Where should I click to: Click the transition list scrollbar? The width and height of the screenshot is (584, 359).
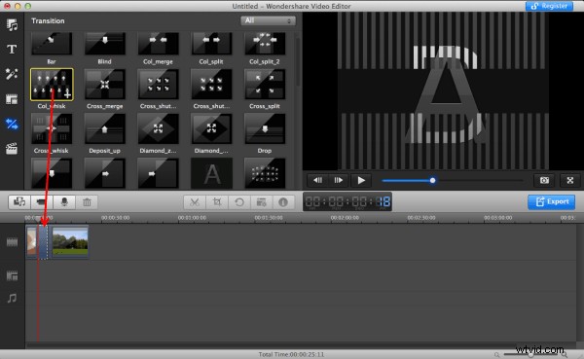pyautogui.click(x=298, y=62)
